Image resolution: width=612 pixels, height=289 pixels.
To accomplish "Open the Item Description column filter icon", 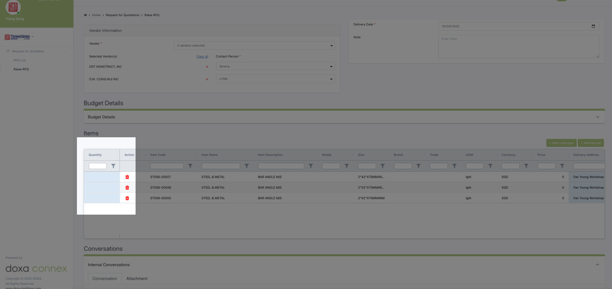I will pos(311,166).
